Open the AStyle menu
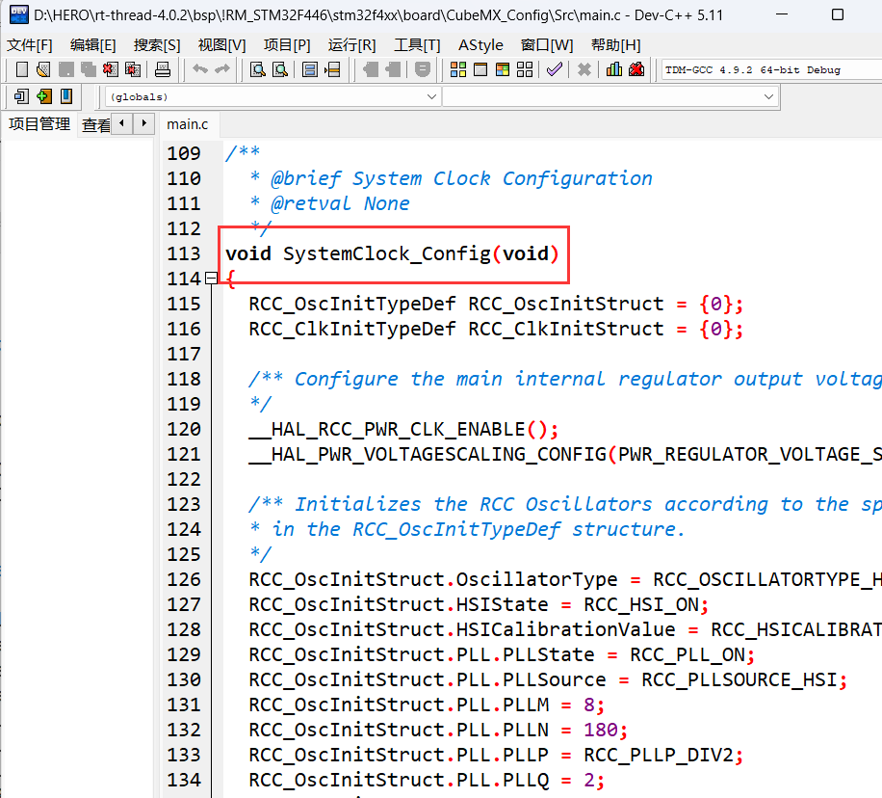Screen dimensions: 882x798 coord(480,45)
